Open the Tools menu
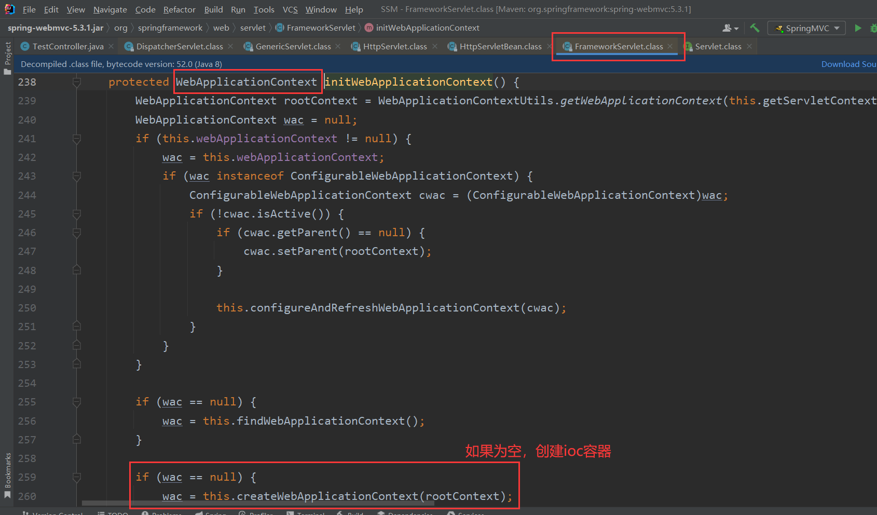The height and width of the screenshot is (515, 877). click(264, 9)
